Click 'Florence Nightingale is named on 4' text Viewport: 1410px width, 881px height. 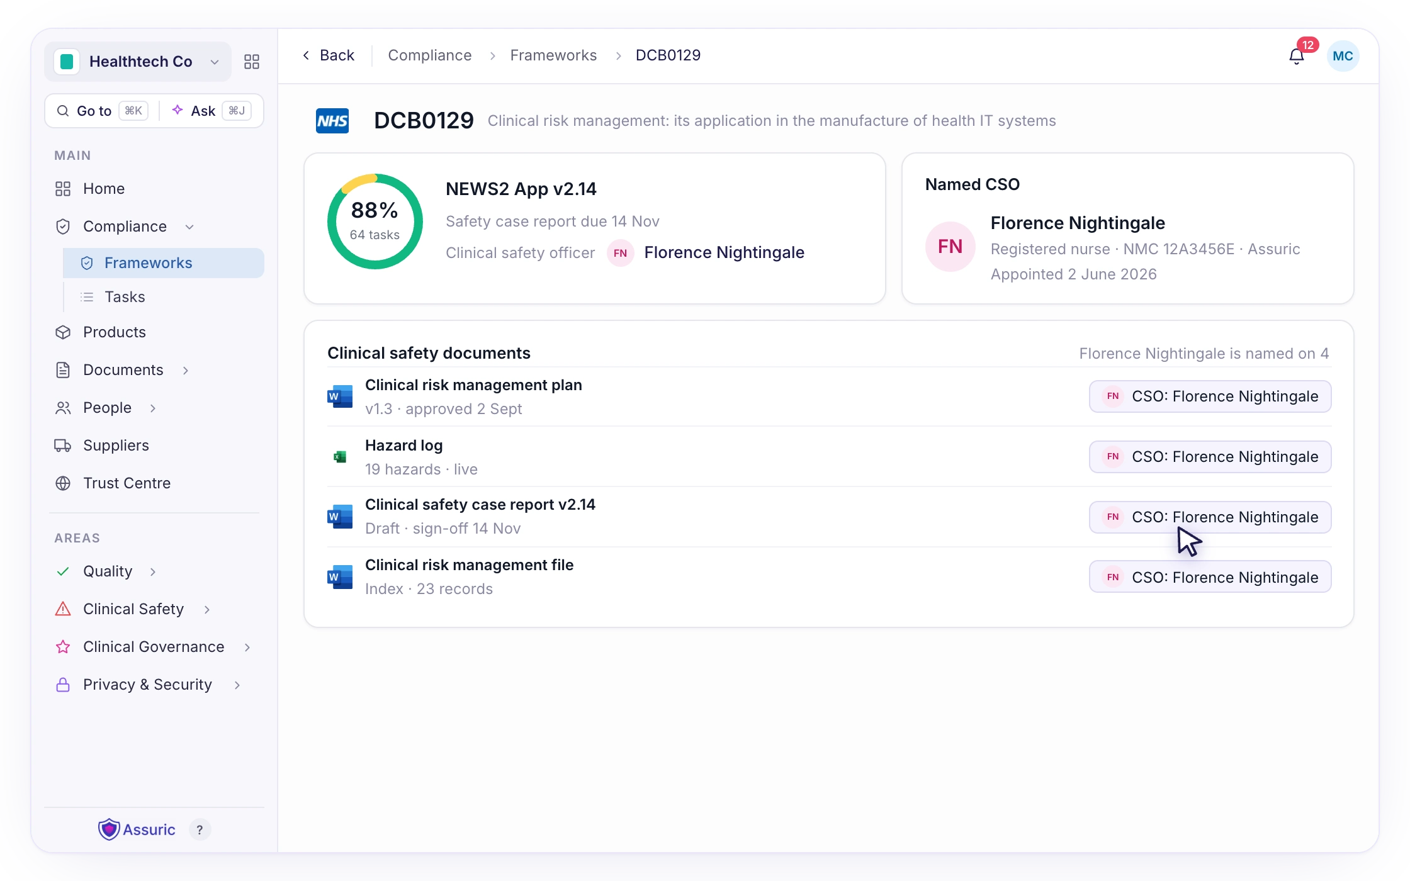[x=1204, y=354]
